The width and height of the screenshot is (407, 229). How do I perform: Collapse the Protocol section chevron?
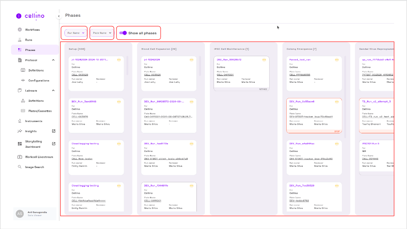click(53, 60)
